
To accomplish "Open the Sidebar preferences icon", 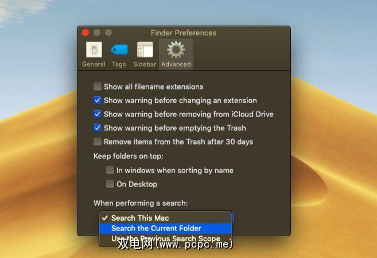I will 145,50.
